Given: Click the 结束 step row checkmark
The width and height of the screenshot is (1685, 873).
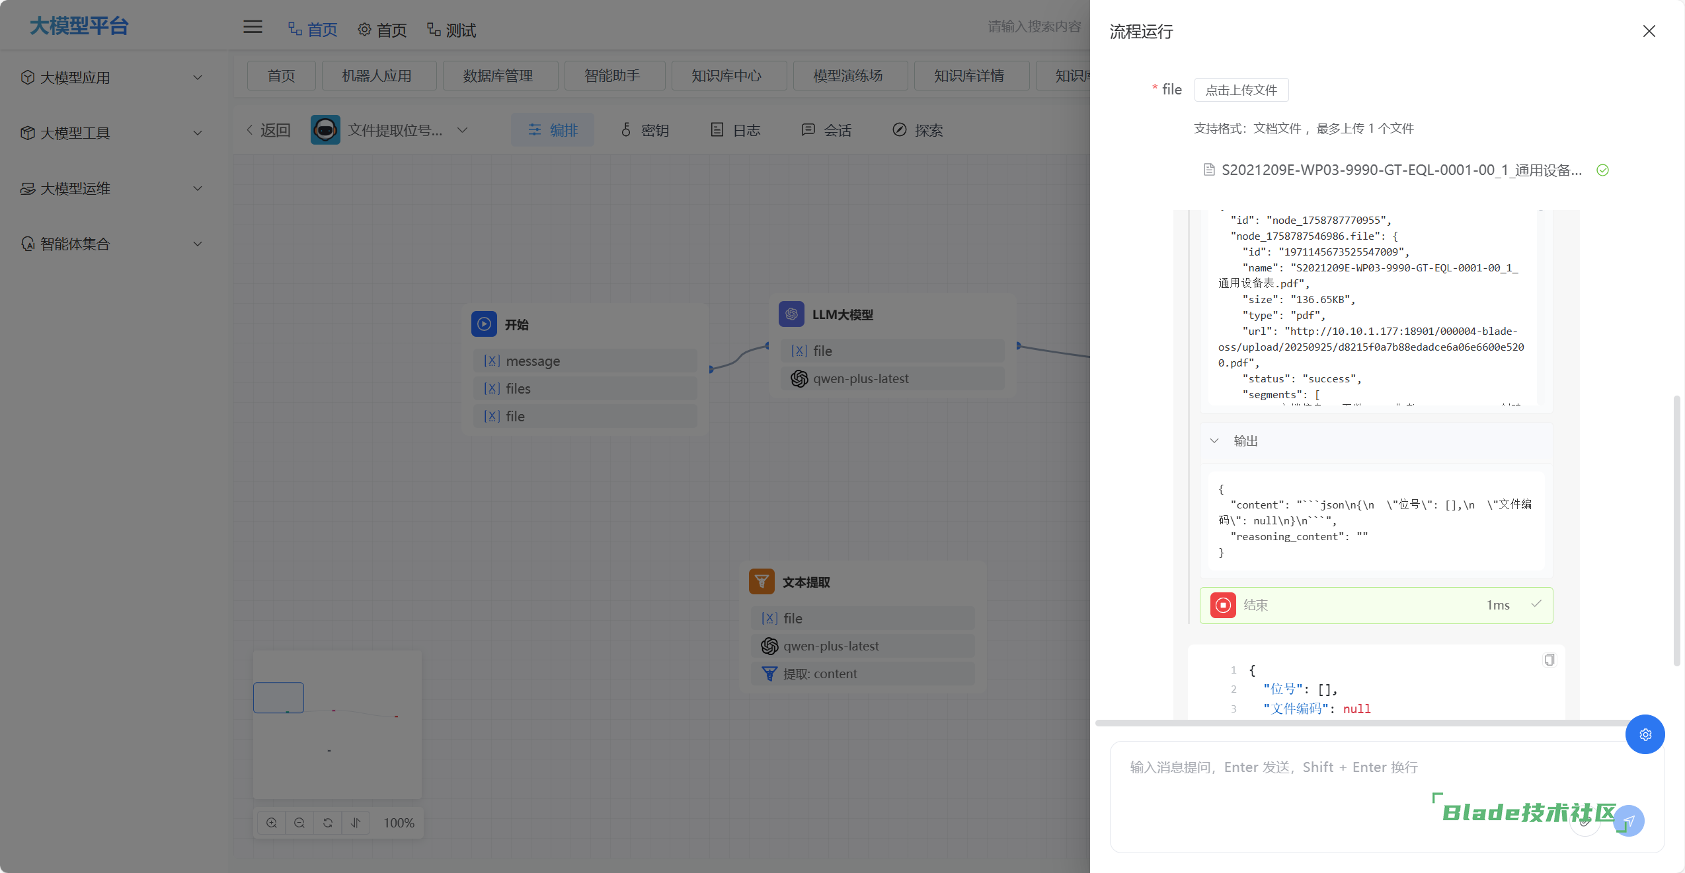Looking at the screenshot, I should pyautogui.click(x=1536, y=604).
